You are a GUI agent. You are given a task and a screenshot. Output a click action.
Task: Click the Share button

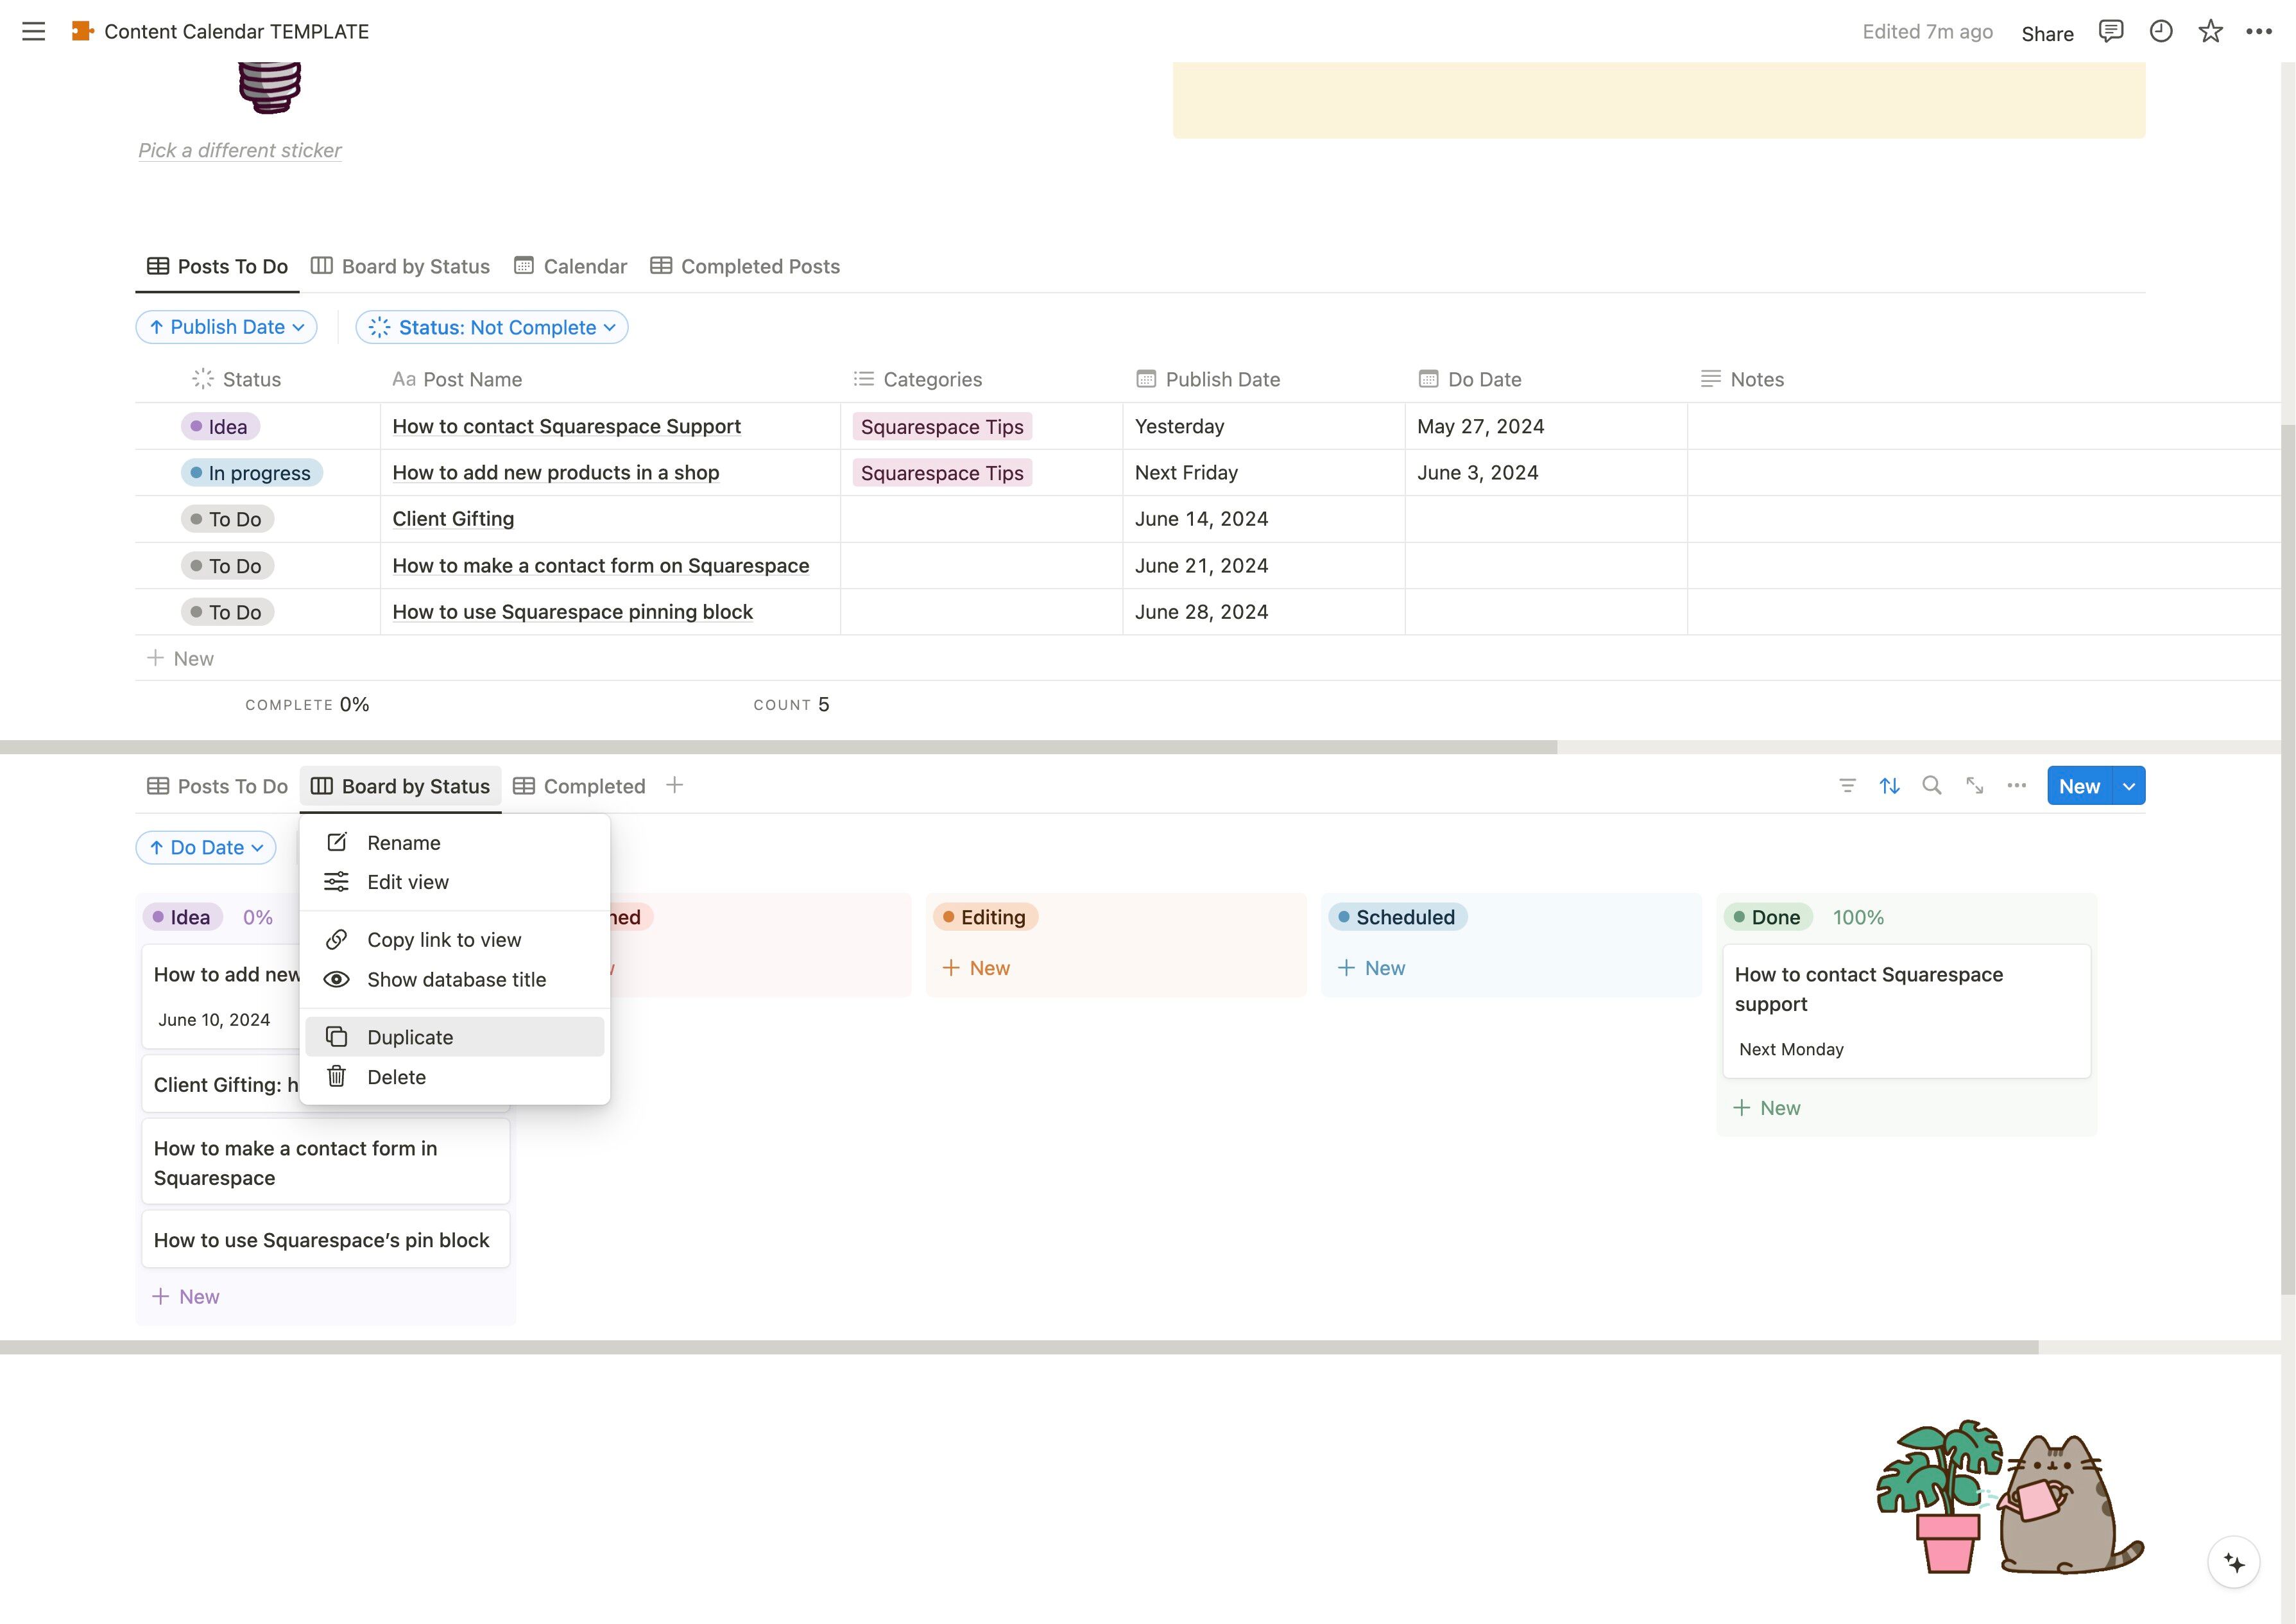pos(2047,33)
